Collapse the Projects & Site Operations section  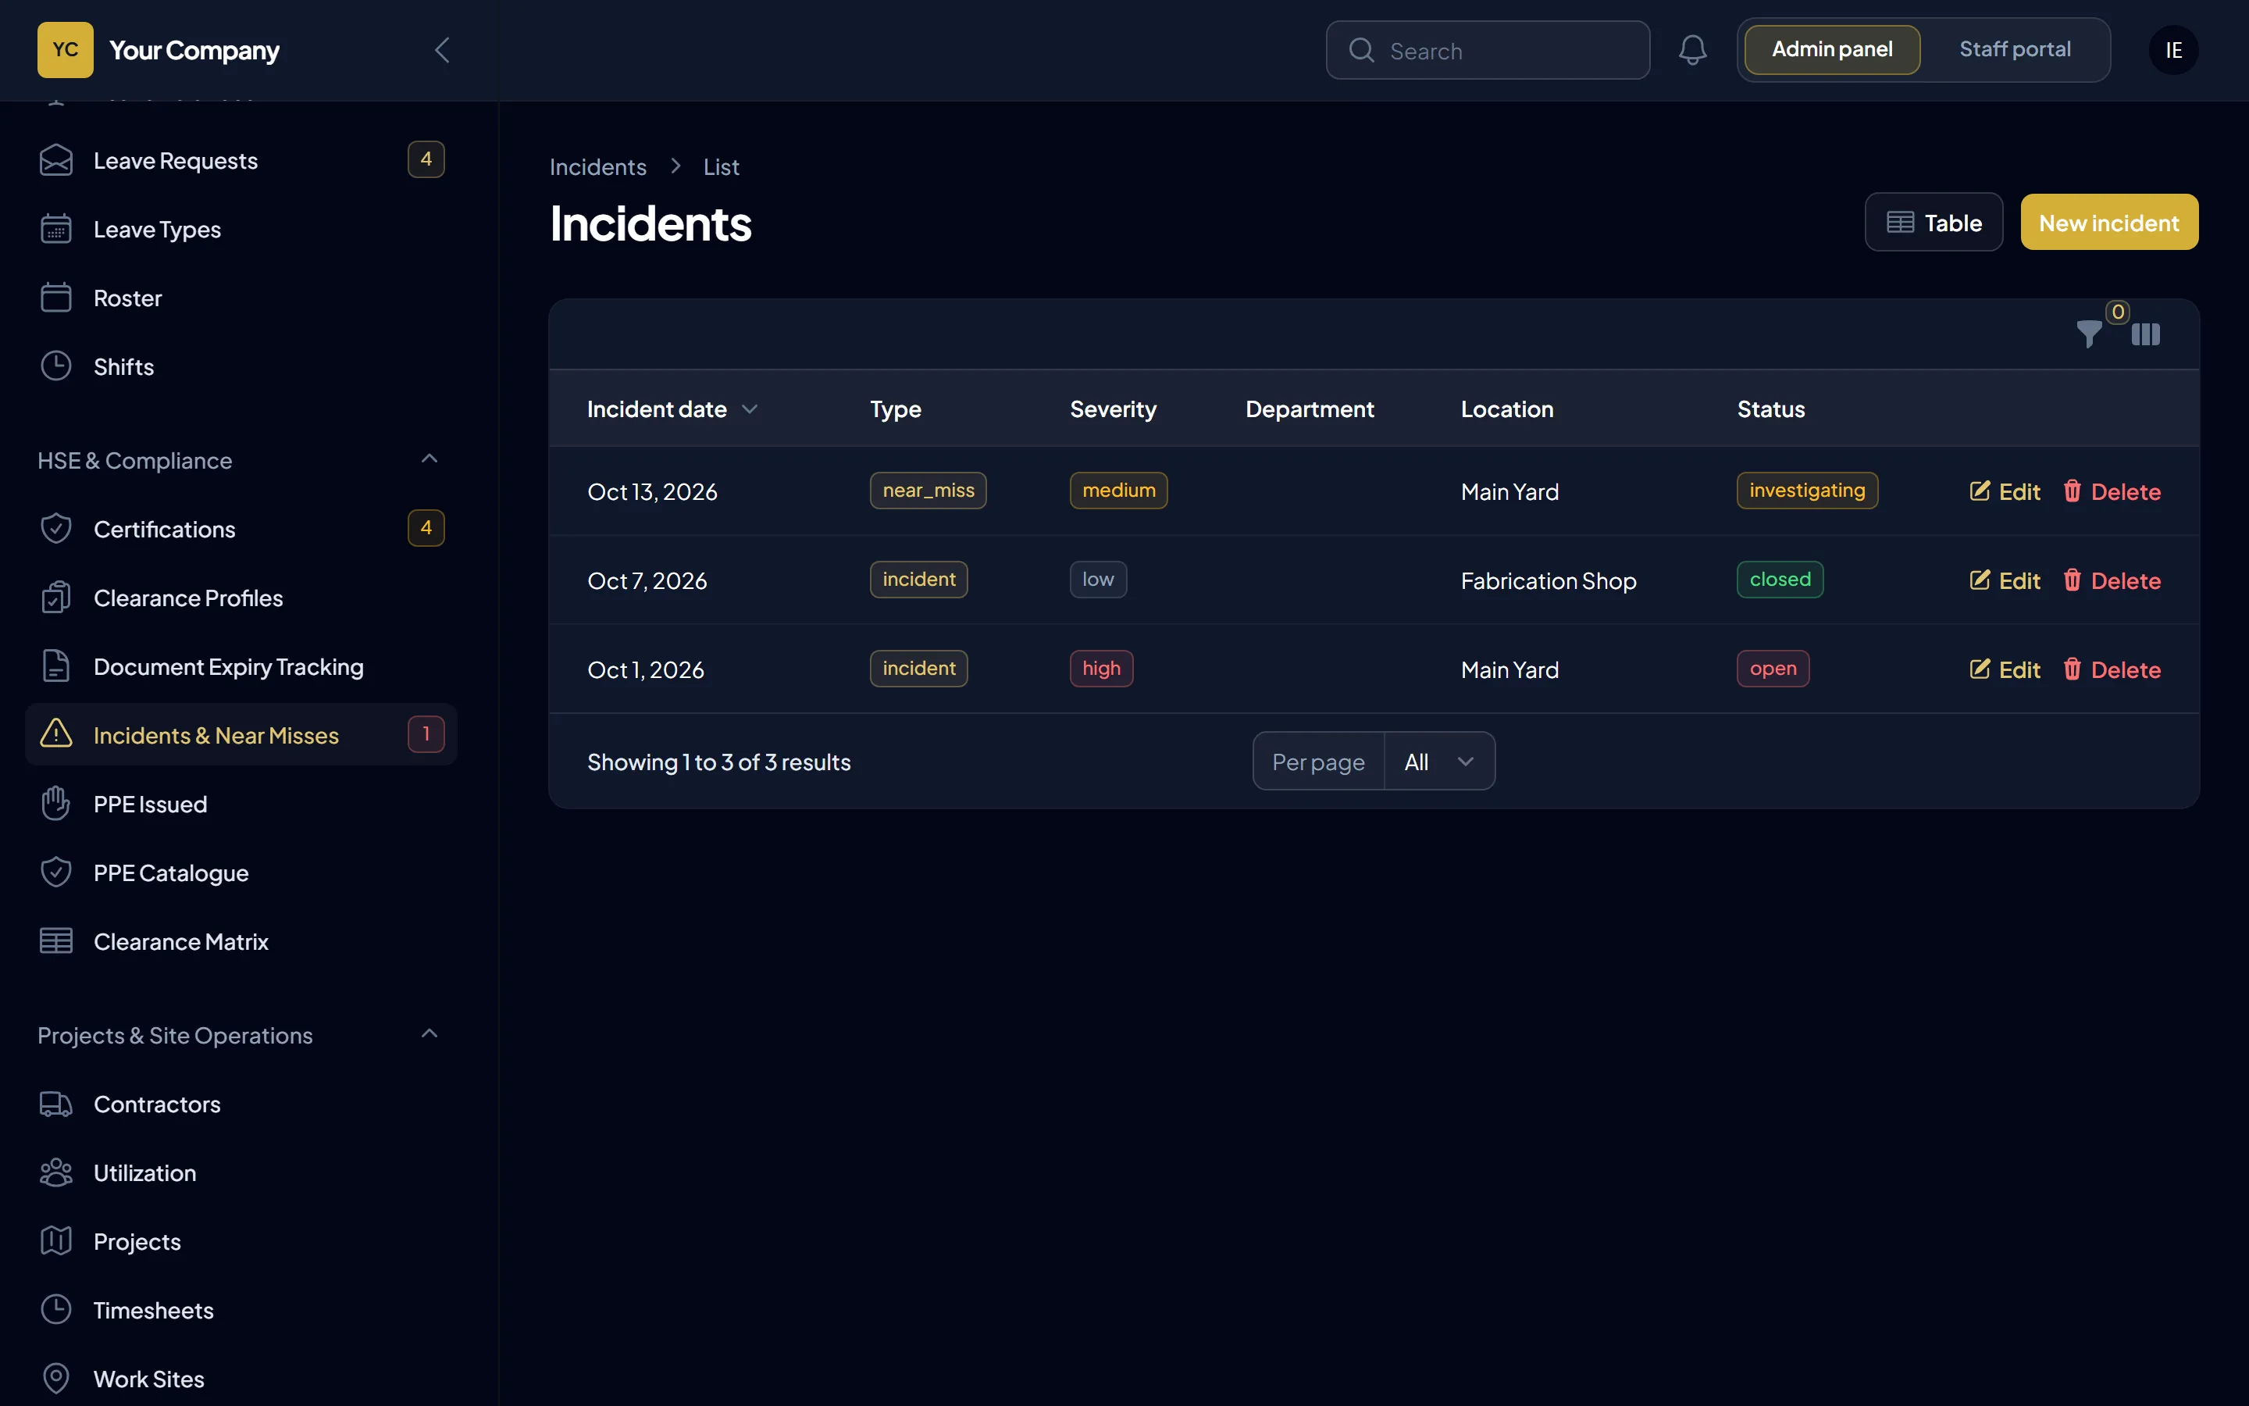pyautogui.click(x=429, y=1034)
